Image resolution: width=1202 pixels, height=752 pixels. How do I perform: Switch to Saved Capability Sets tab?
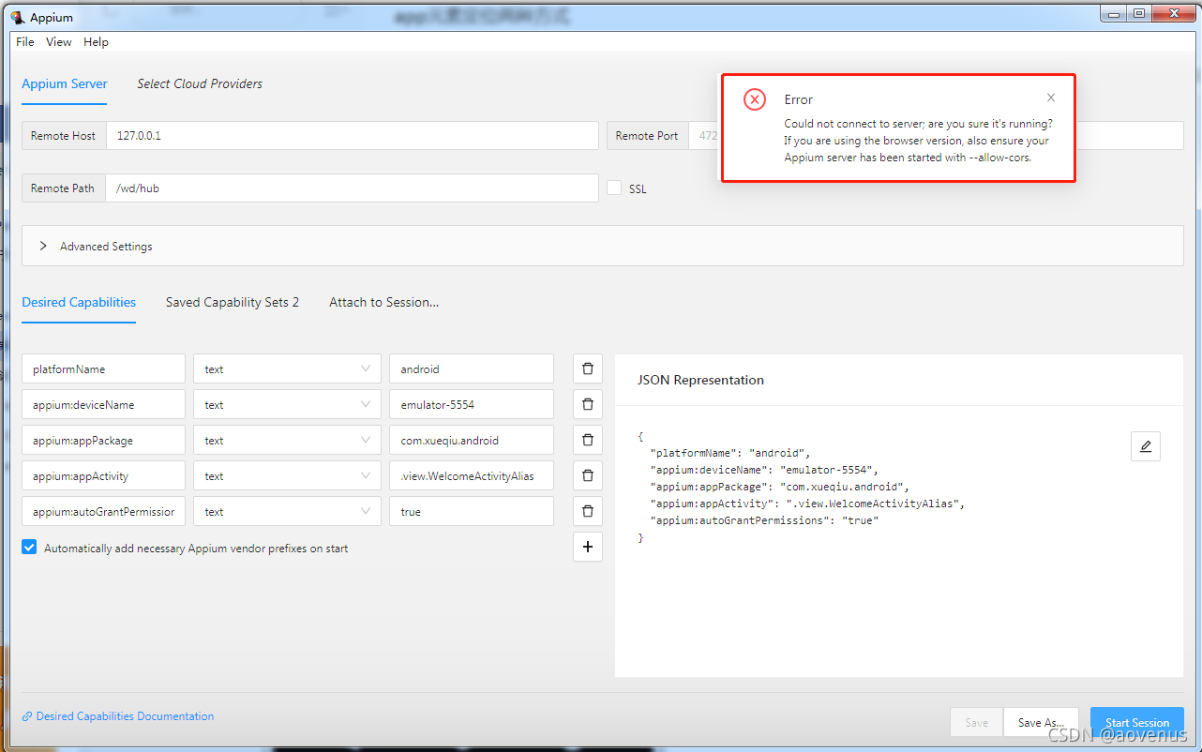(x=233, y=302)
